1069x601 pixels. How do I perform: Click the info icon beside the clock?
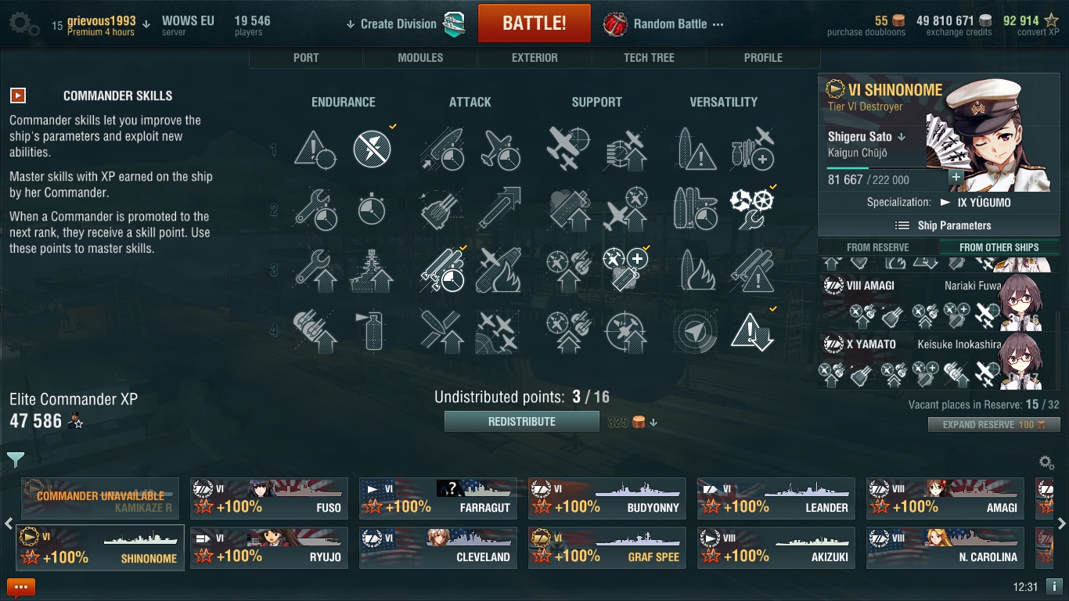tap(1053, 586)
